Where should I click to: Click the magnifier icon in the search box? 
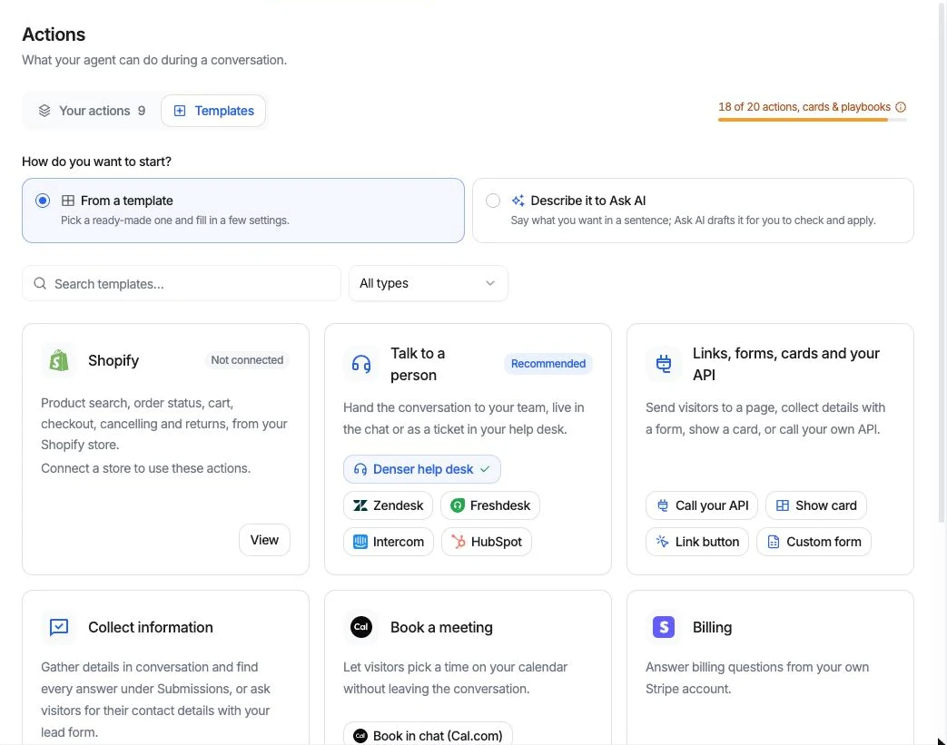(40, 283)
